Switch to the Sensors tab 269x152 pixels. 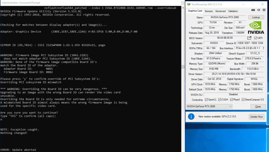point(209,11)
